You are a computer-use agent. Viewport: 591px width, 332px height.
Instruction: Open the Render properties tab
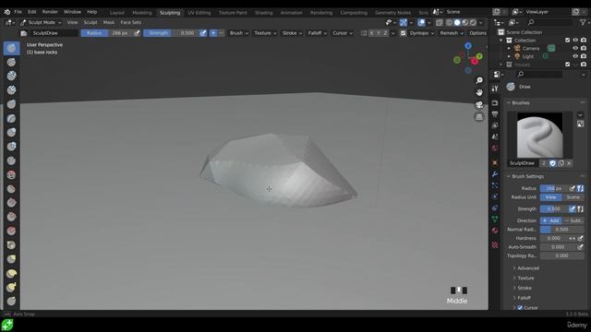(x=495, y=102)
